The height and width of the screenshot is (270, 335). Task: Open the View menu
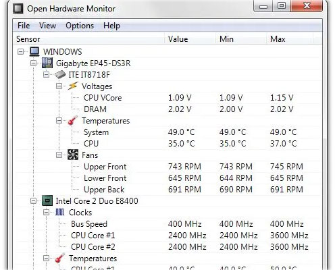[47, 26]
